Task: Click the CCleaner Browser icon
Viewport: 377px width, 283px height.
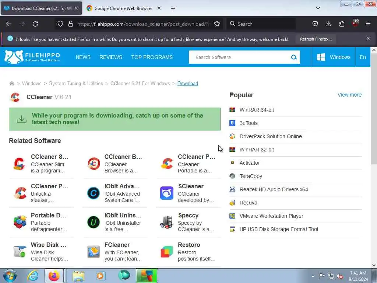Action: tap(94, 164)
